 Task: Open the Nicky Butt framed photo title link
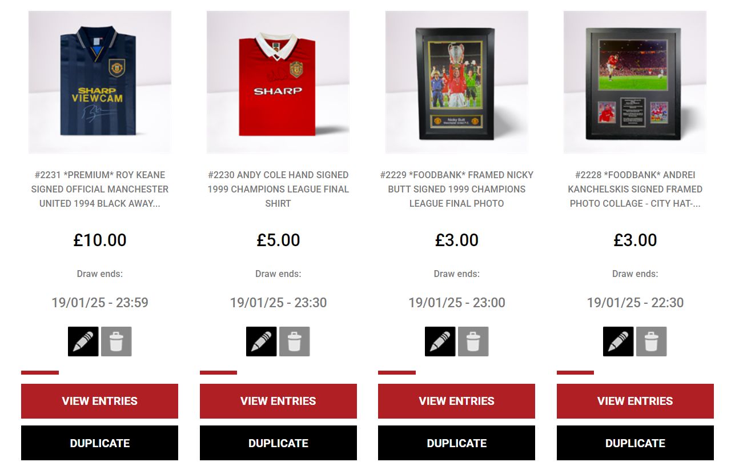pyautogui.click(x=457, y=189)
